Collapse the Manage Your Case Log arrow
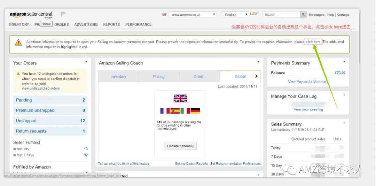The height and width of the screenshot is (186, 376). point(344,95)
